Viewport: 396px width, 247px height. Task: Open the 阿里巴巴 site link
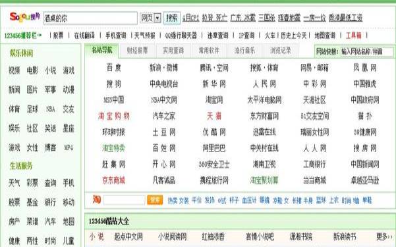pyautogui.click(x=214, y=148)
